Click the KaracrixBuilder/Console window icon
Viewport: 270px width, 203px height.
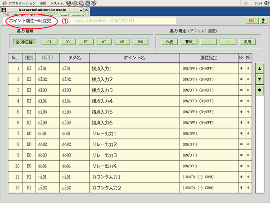tap(4, 10)
